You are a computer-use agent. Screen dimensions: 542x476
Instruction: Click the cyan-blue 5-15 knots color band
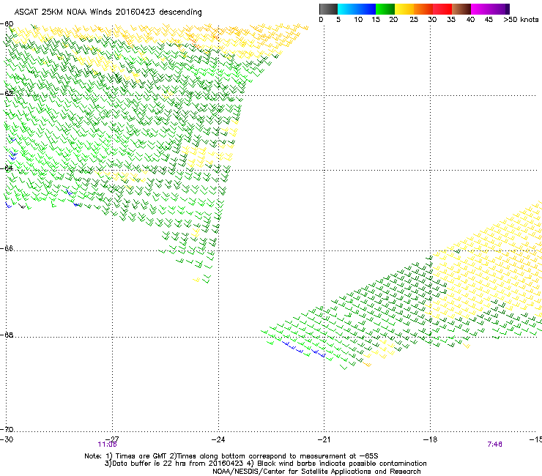(x=357, y=9)
